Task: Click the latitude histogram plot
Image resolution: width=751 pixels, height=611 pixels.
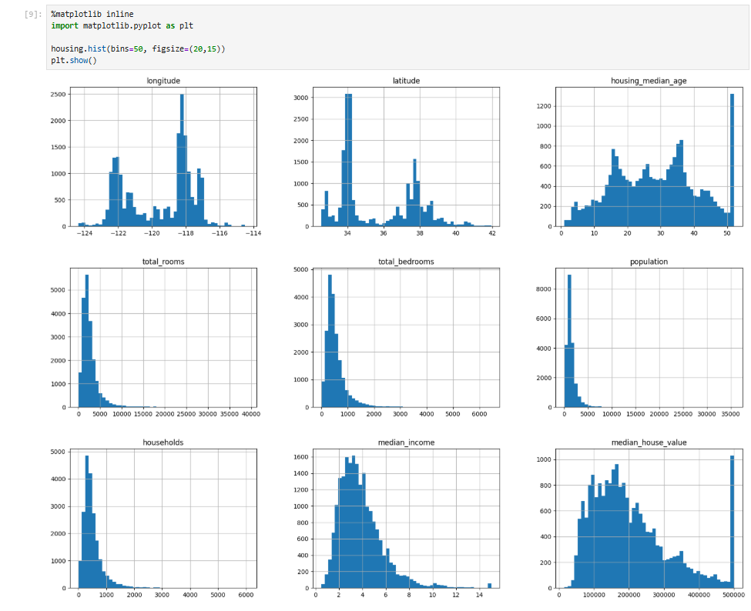Action: click(x=406, y=157)
